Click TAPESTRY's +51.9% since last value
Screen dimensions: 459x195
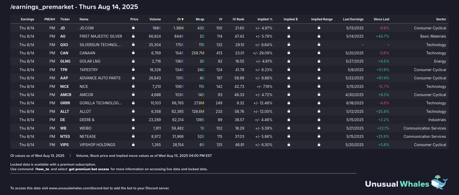tap(383, 70)
